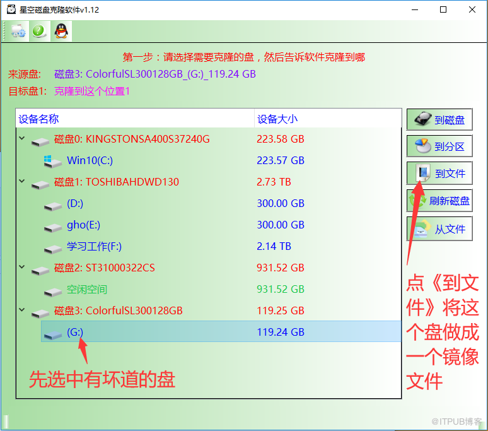488x431 pixels.
Task: Click the 223.57 GB size value
Action: (281, 160)
